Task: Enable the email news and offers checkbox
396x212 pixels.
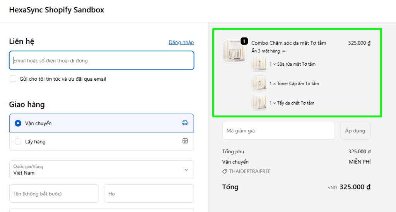Action: click(13, 79)
